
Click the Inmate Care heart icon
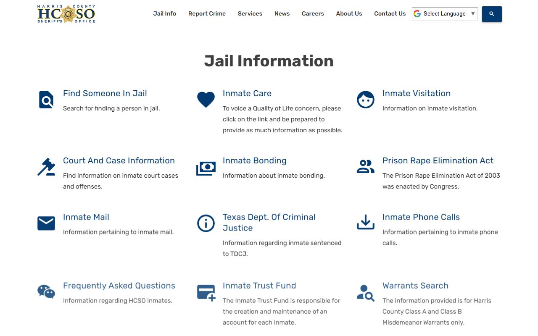click(206, 100)
